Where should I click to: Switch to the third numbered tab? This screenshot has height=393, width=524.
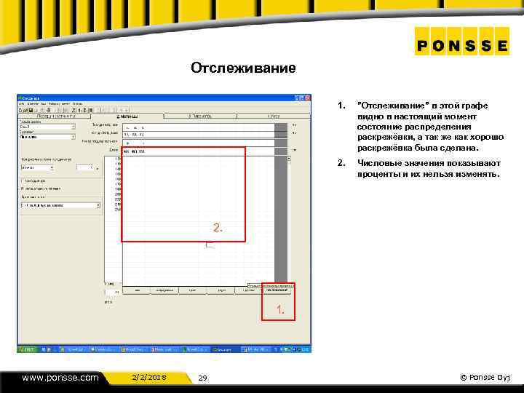point(200,116)
